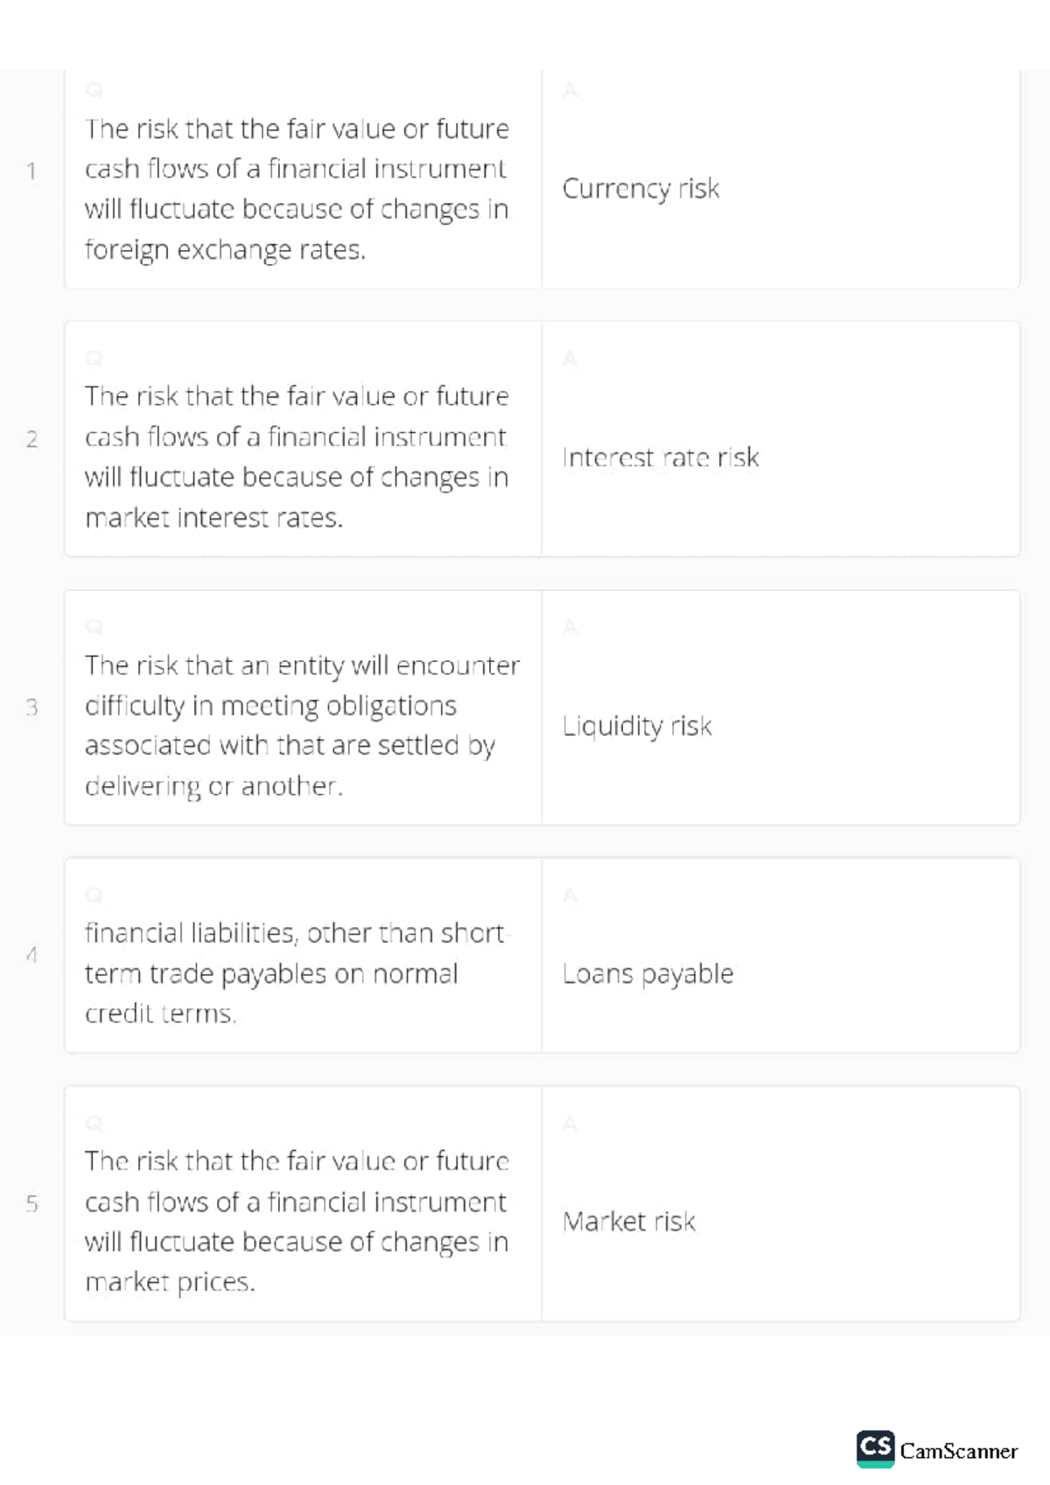Viewport: 1050px width, 1485px height.
Task: Click row number 4
Action: [31, 954]
